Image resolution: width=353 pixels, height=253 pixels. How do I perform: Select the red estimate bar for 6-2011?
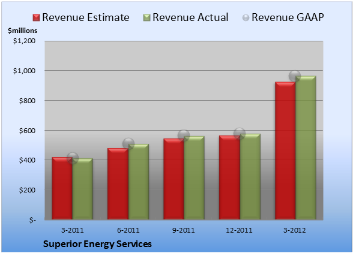click(x=118, y=184)
